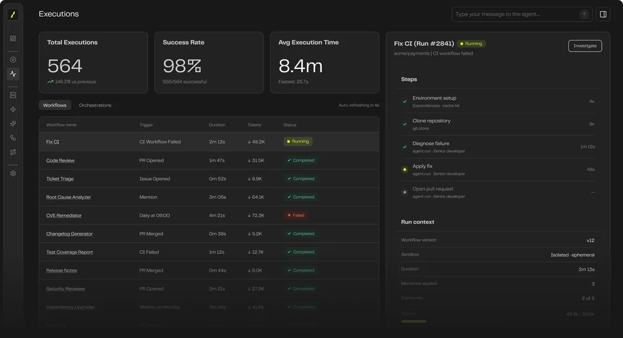Click the CI Workflow Failed trigger cell
The width and height of the screenshot is (623, 338).
click(x=160, y=142)
